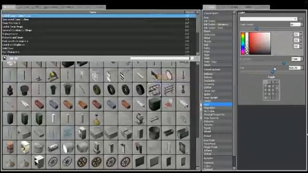308x173 pixels.
Task: Spawn the blue wireframe fence prop
Action: (67, 133)
